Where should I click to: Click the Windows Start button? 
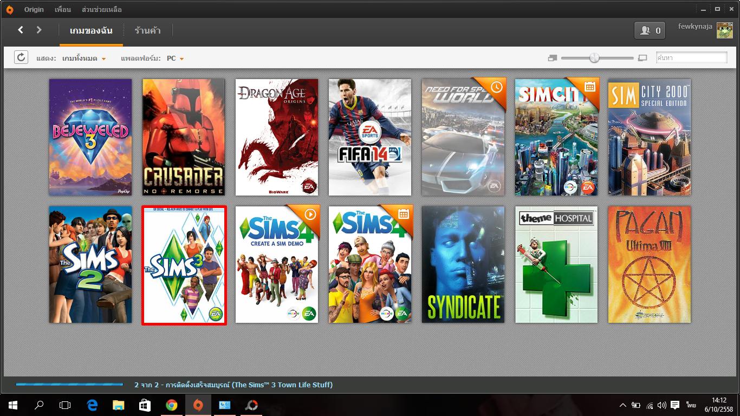tap(13, 405)
